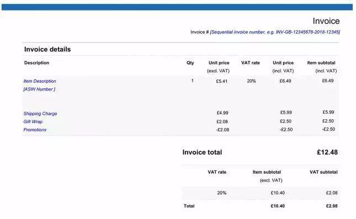
Task: Click the Invoice total label
Action: click(202, 152)
